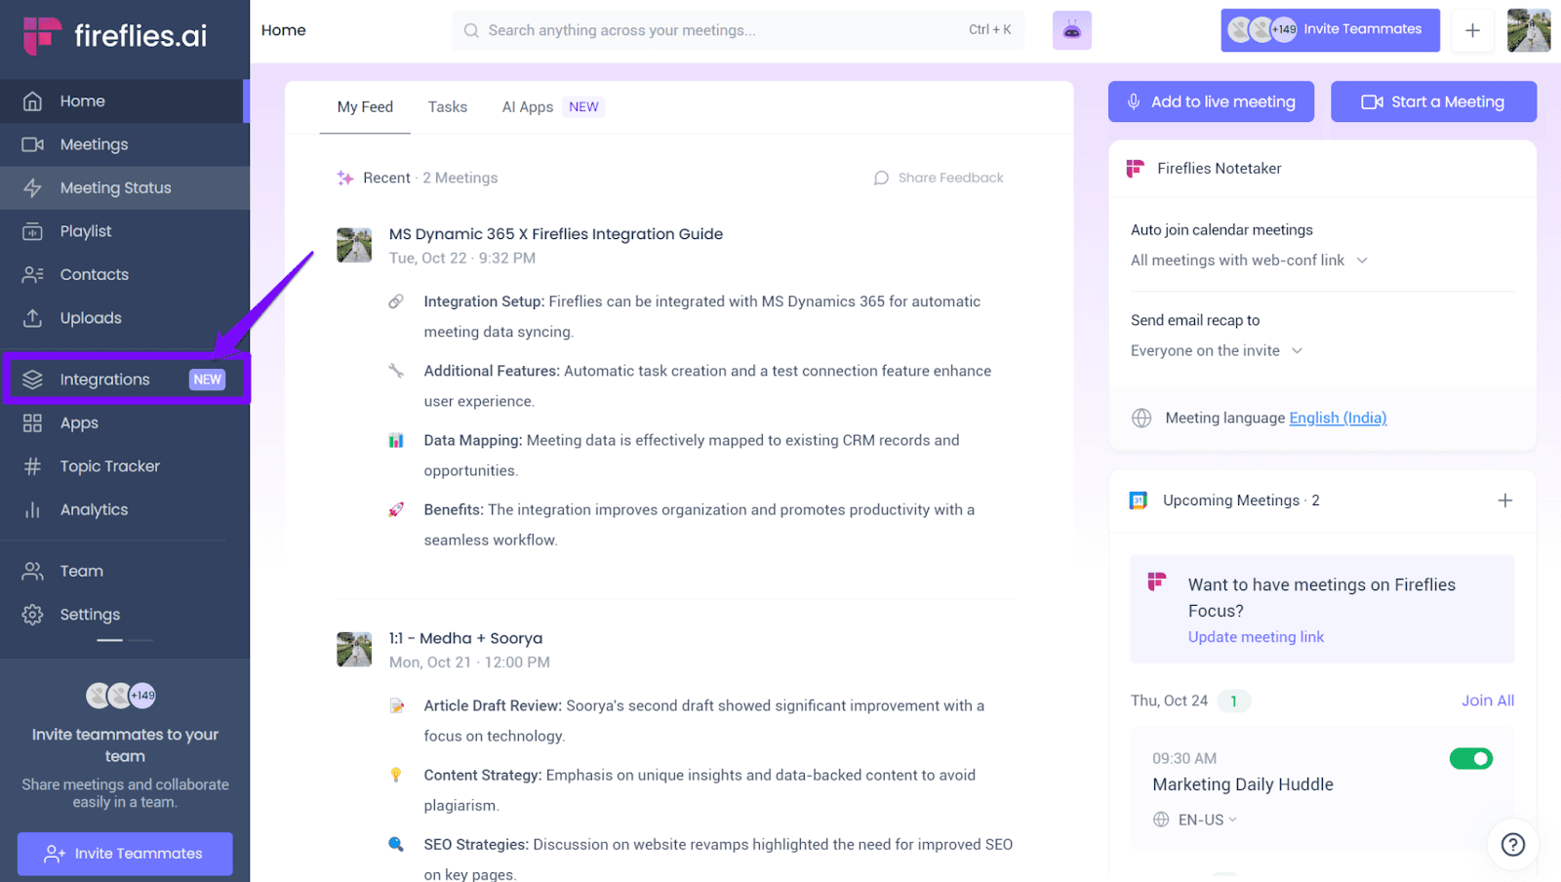This screenshot has height=882, width=1561.
Task: Click the Integrations layers icon
Action: pyautogui.click(x=32, y=380)
